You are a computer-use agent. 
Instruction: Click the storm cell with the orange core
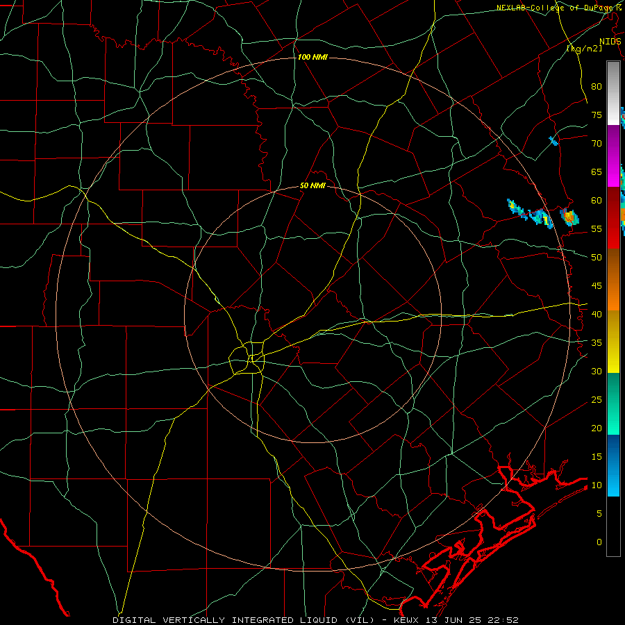point(569,217)
